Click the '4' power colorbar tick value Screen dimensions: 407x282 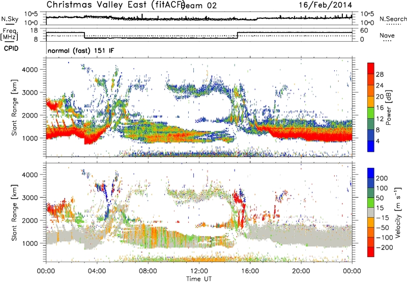pos(377,141)
